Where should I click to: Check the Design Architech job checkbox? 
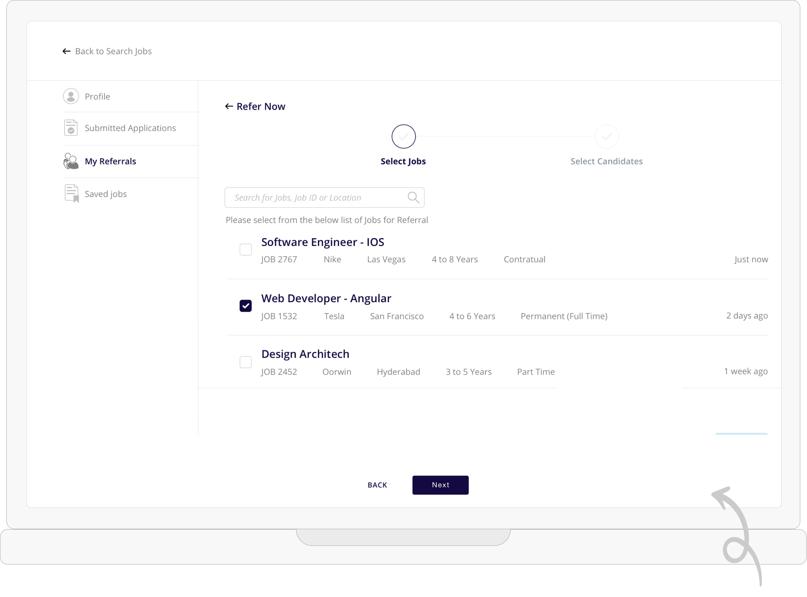pos(246,362)
